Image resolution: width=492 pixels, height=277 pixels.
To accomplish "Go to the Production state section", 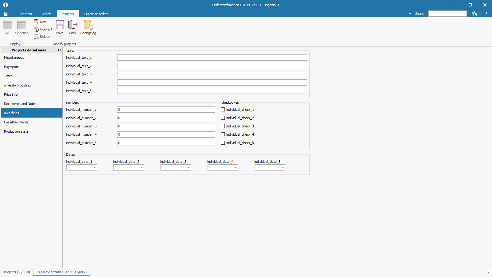I will coord(16,131).
